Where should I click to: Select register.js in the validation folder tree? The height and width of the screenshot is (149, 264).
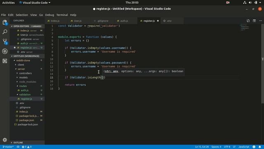coord(27,99)
